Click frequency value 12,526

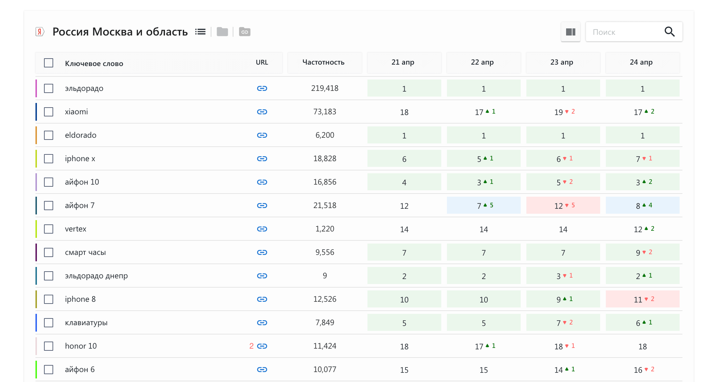click(x=325, y=299)
